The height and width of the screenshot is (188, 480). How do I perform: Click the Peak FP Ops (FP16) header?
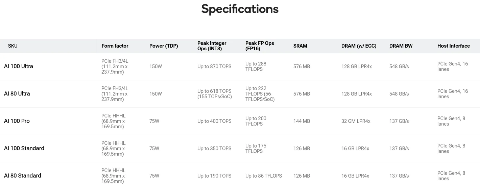260,46
